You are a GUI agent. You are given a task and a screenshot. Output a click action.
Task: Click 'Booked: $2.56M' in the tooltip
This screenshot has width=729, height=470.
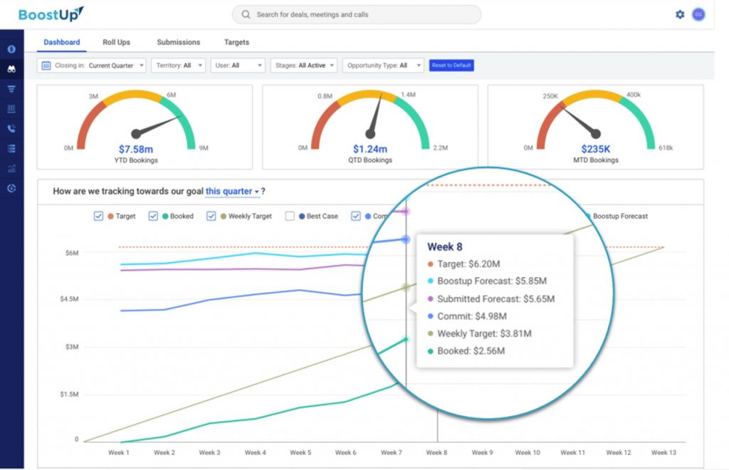click(471, 351)
